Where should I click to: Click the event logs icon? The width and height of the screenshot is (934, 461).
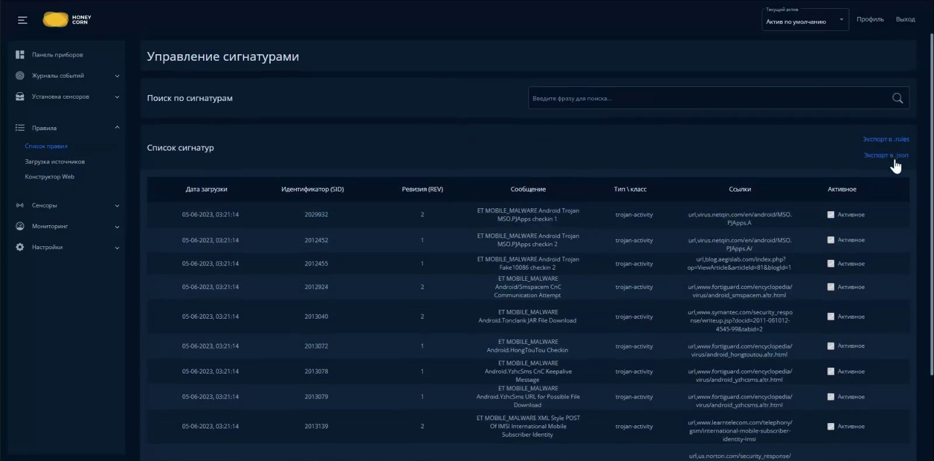coord(20,76)
